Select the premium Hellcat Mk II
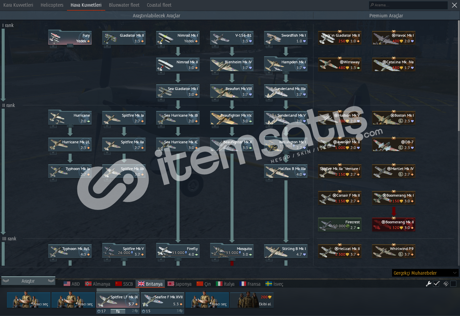Image resolution: width=460 pixels, height=316 pixels. click(340, 251)
